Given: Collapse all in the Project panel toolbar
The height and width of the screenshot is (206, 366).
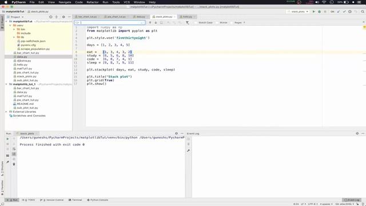Looking at the screenshot, I should coord(56,17).
